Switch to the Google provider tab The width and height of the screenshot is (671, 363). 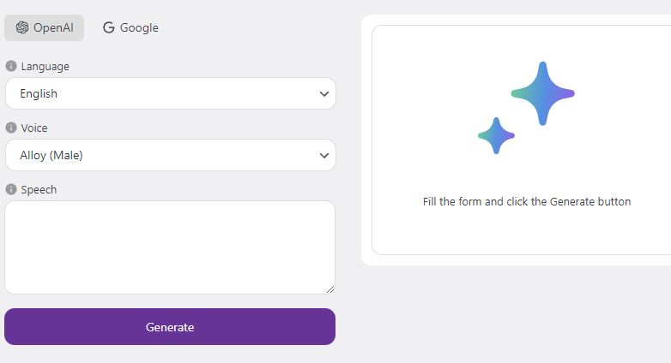pyautogui.click(x=130, y=27)
